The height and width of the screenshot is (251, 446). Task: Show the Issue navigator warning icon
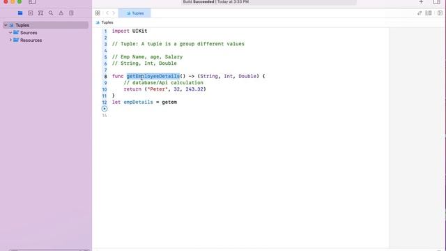(61, 13)
